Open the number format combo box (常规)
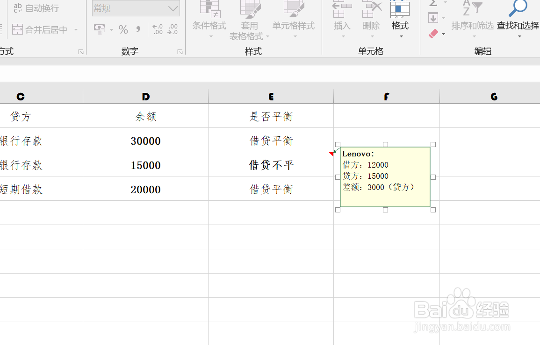Screen dimensions: 540x345 [x=136, y=8]
